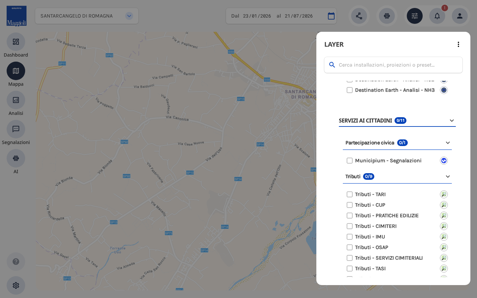Open the help question mark icon
477x298 pixels.
16,262
